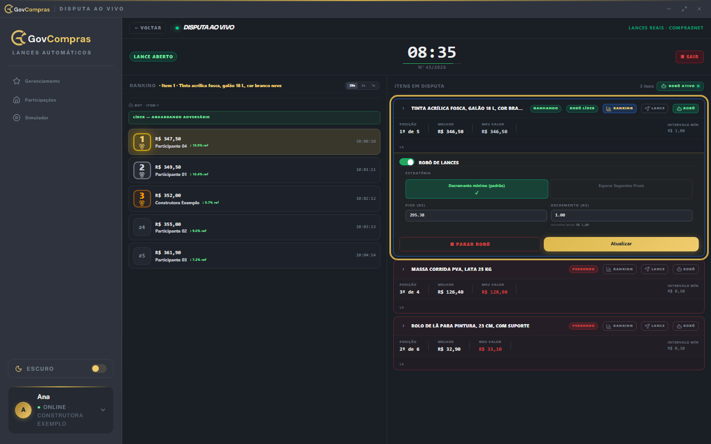Toggle the Escuro dark theme switch

click(x=99, y=369)
